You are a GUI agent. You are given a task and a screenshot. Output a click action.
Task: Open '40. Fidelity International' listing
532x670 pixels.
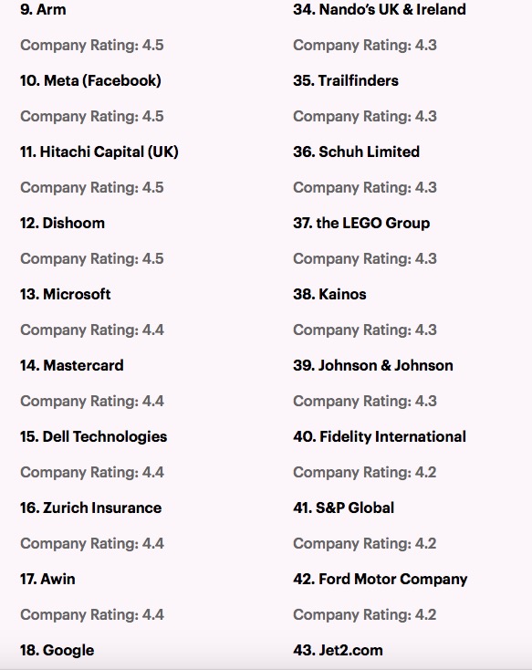point(380,436)
